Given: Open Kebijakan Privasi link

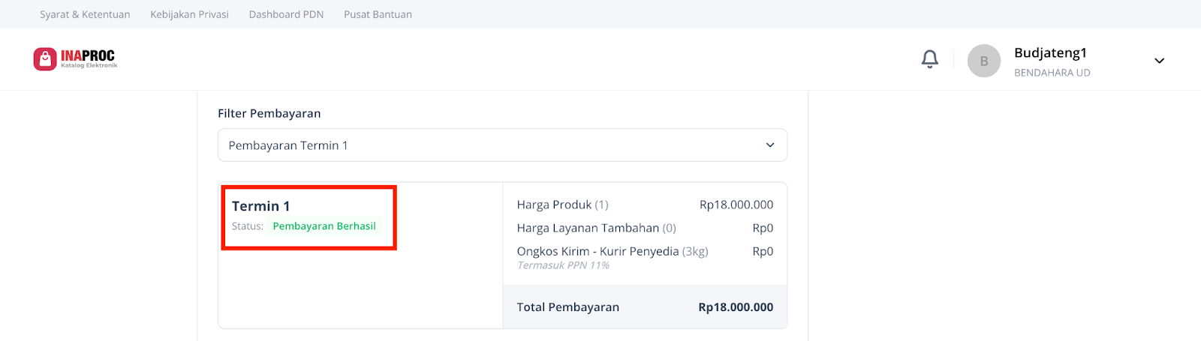Looking at the screenshot, I should [189, 14].
